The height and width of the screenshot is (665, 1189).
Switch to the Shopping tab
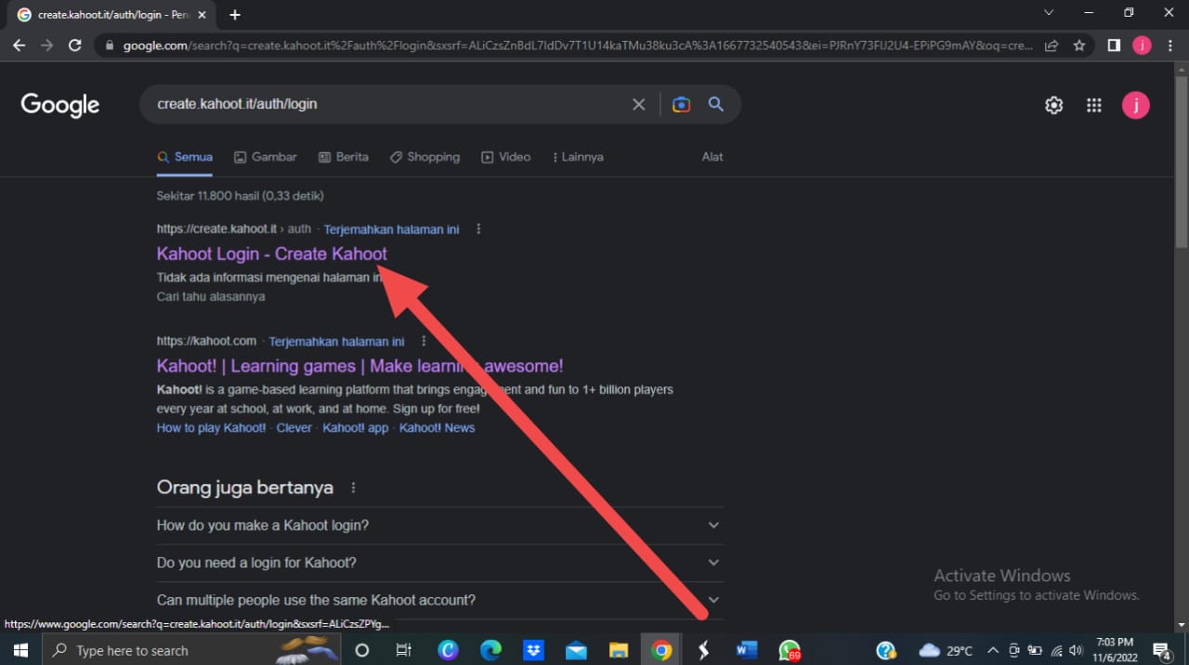425,157
